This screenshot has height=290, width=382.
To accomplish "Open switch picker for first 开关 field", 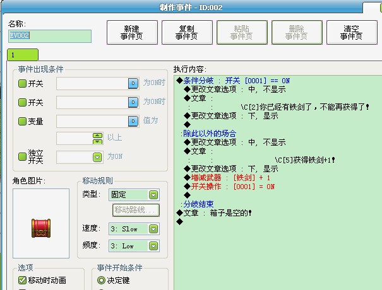I will (x=133, y=83).
